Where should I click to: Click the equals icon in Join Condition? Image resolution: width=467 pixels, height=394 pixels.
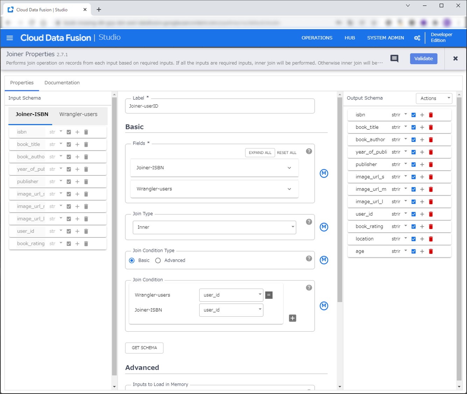point(269,295)
